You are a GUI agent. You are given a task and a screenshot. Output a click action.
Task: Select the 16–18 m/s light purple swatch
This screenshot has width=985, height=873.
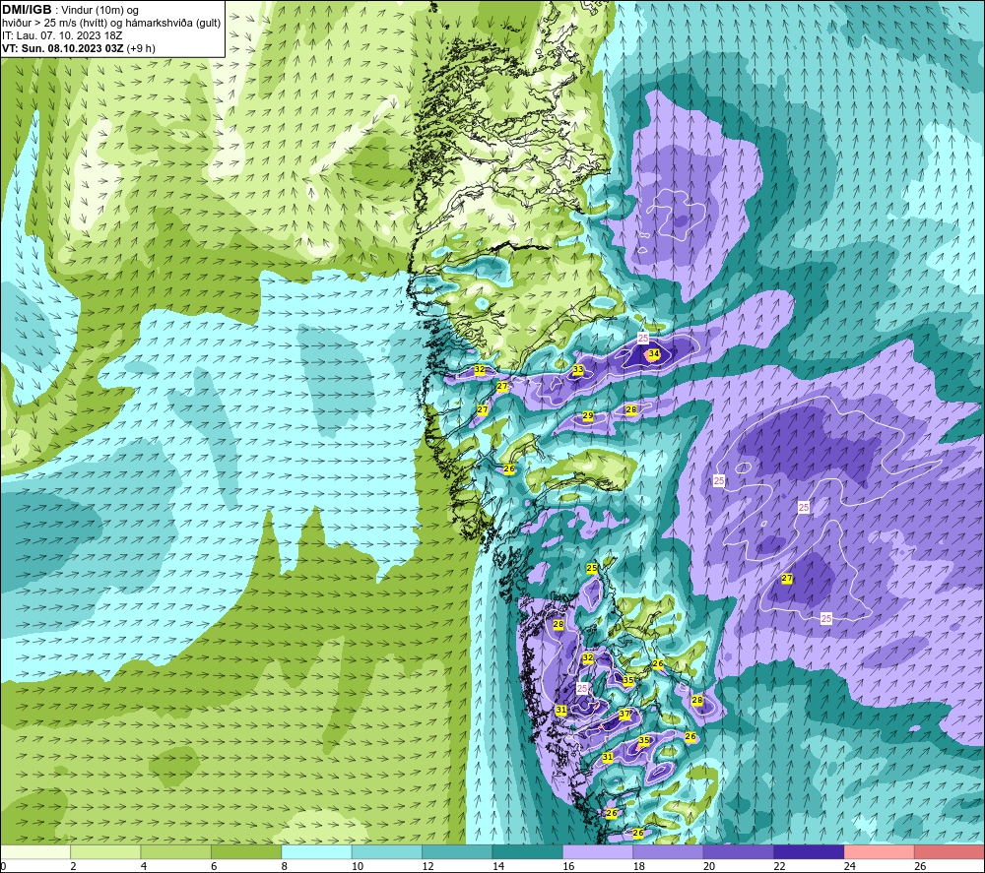tap(598, 851)
